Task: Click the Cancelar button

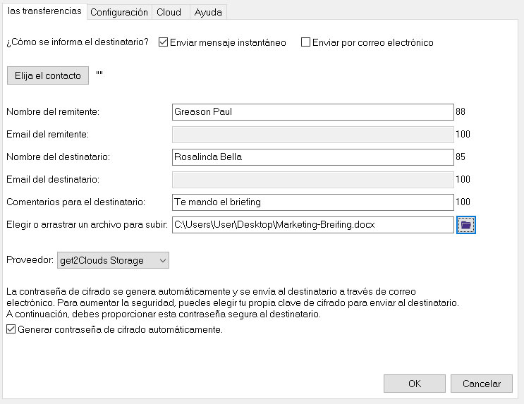Action: [481, 384]
